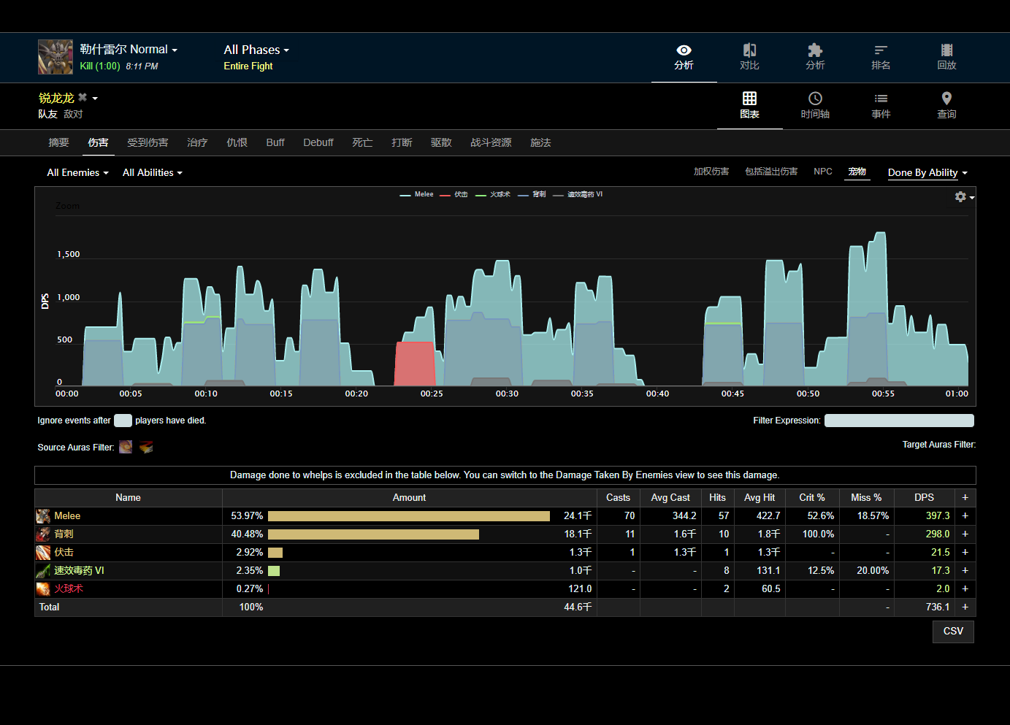Toggle 包括溢出伤害 overkill damage option
The width and height of the screenshot is (1010, 725).
click(770, 172)
